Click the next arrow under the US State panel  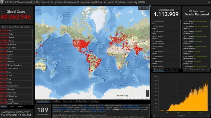point(208,70)
